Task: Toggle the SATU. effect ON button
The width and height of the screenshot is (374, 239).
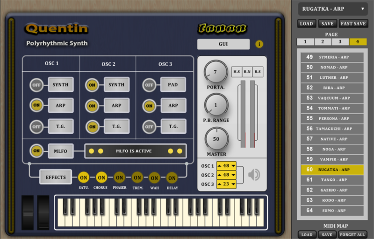Action: (84, 178)
